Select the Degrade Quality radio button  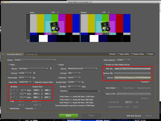[x=136, y=88]
